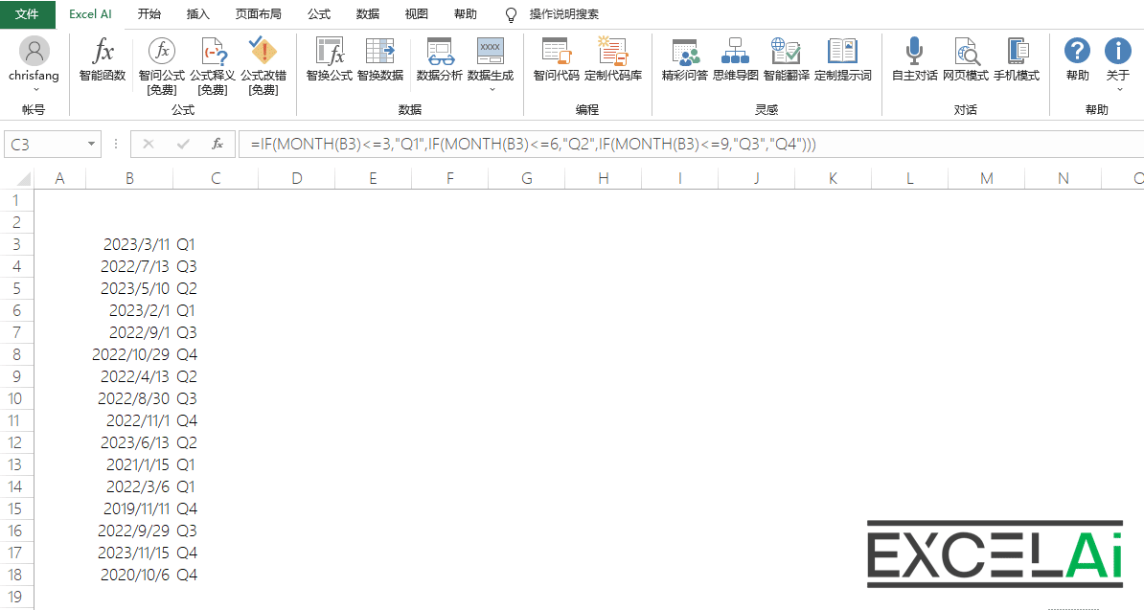Expand the chrisfang account dropdown
1144x610 pixels.
[34, 89]
